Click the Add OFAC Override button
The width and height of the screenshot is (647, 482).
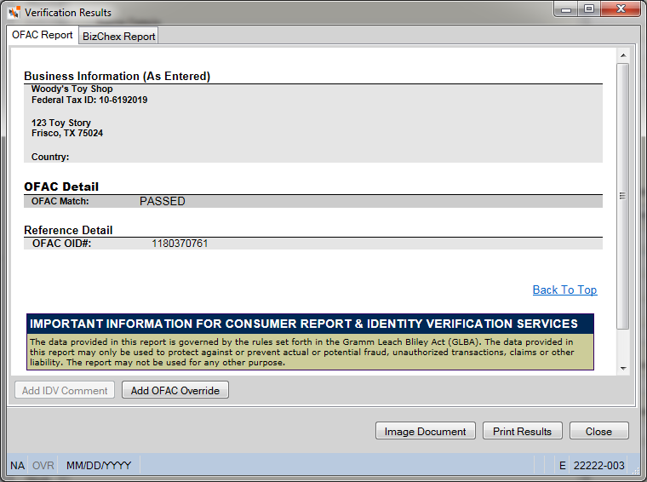tap(175, 390)
